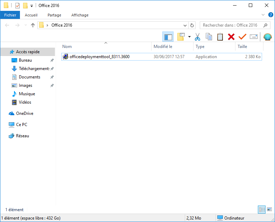This screenshot has height=222, width=275.
Task: Click the search magnifier icon
Action: coord(265,25)
